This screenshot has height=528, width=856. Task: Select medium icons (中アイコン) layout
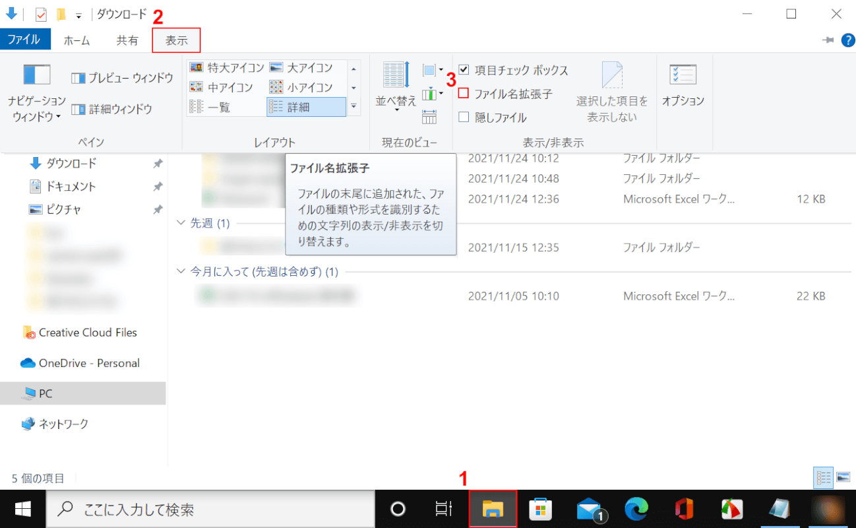pyautogui.click(x=222, y=87)
